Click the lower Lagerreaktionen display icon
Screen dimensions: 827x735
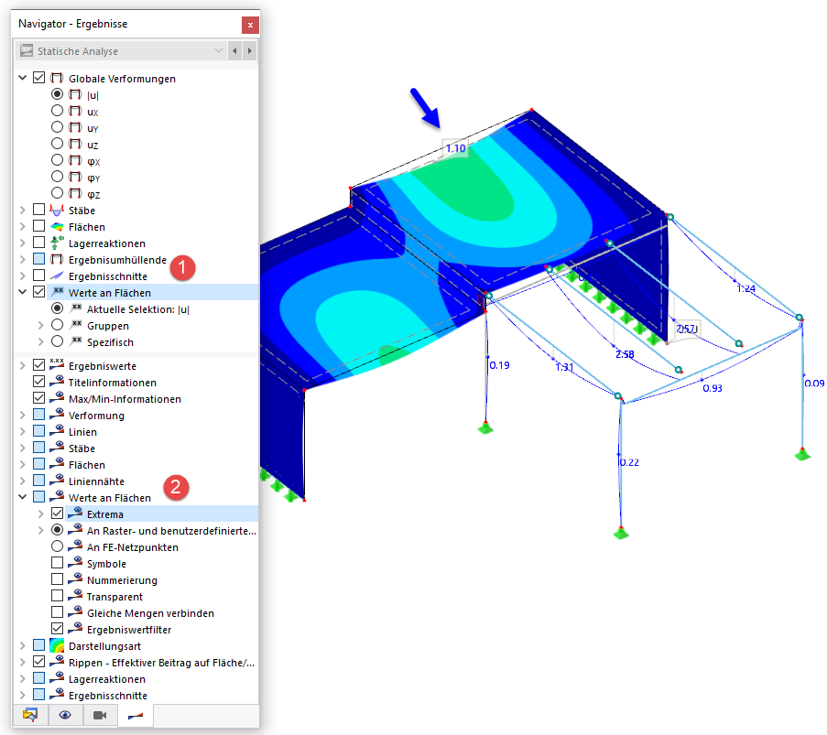(x=57, y=678)
